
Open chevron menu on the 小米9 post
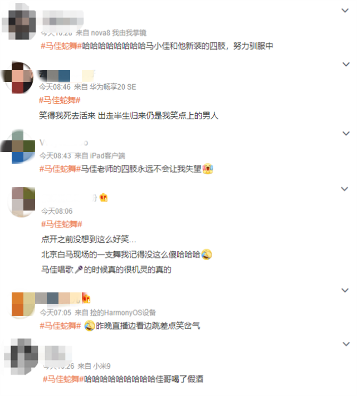point(346,344)
